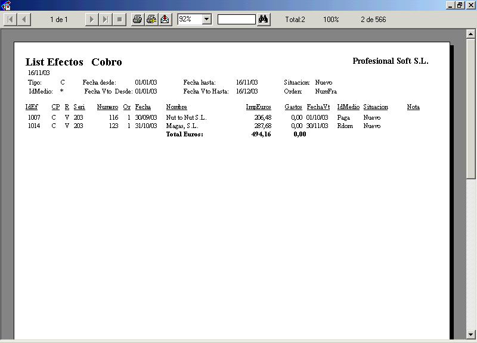Open printer setup icon
Screen dimensions: 477x343
tap(151, 20)
